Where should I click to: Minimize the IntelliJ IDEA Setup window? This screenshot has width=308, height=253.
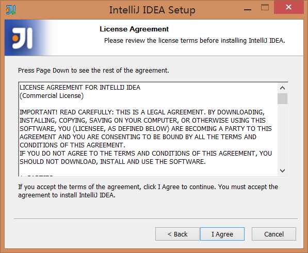click(x=248, y=9)
